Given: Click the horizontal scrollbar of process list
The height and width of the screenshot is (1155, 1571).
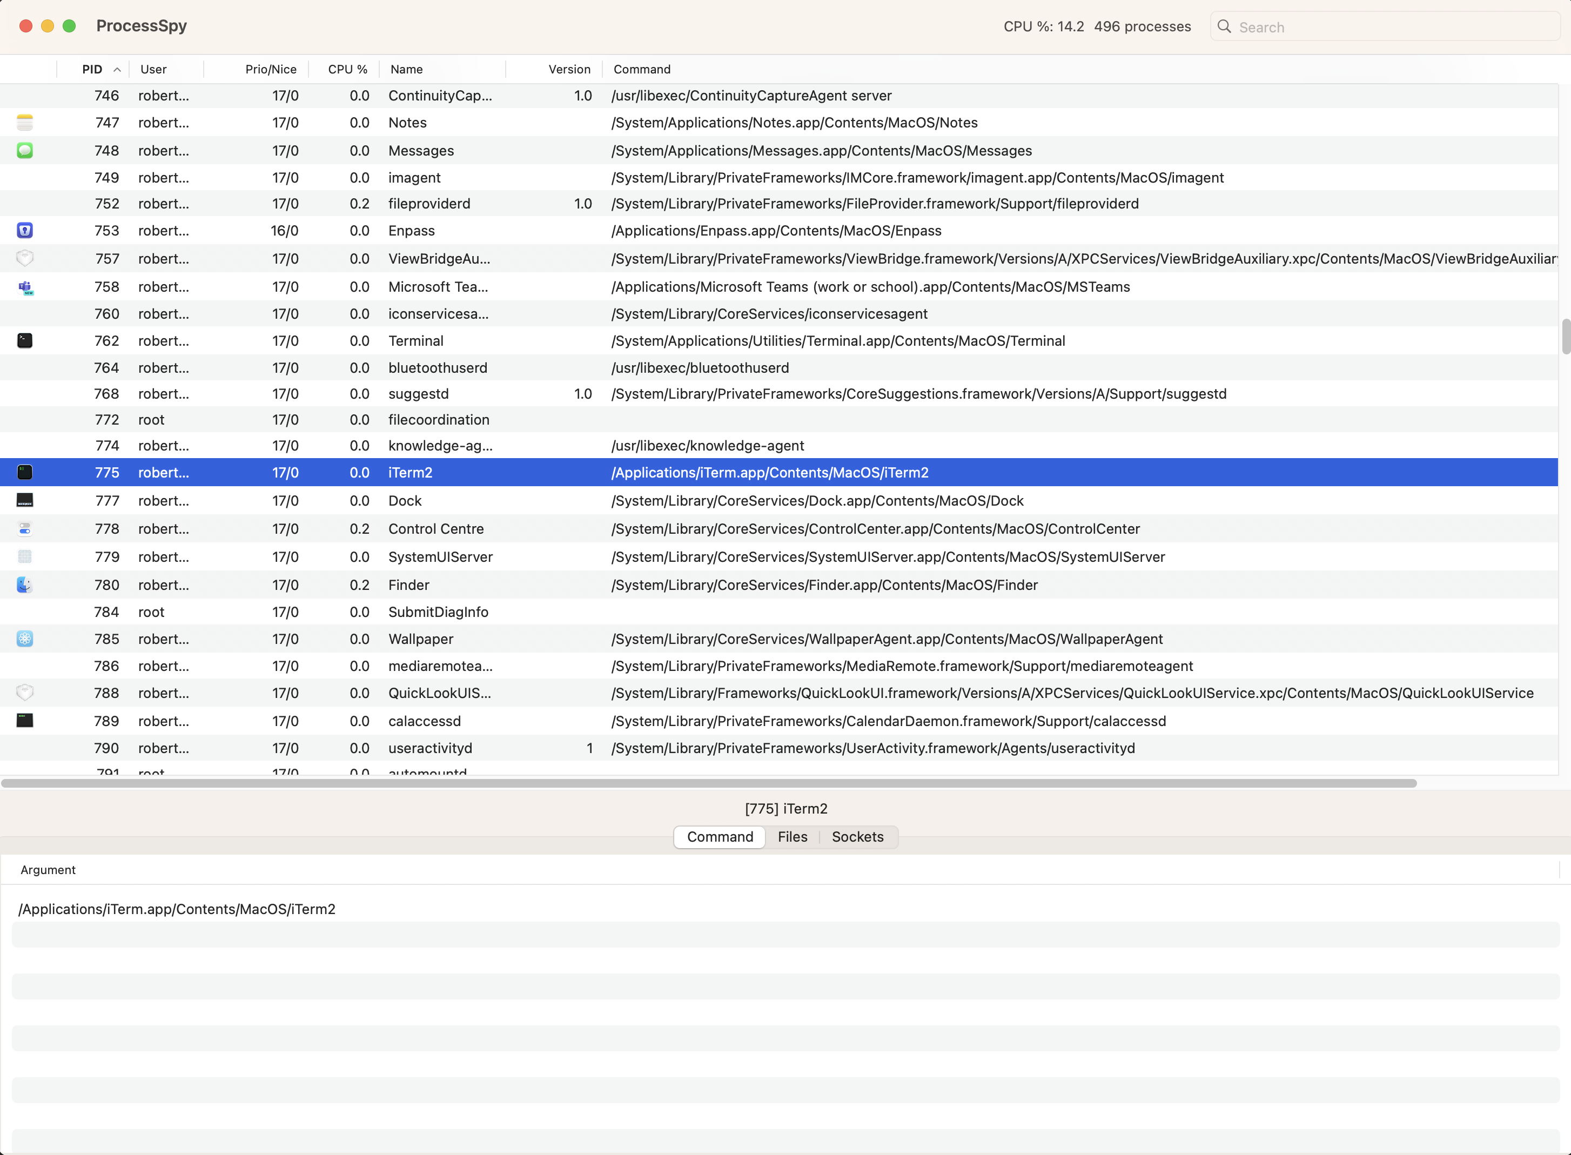Looking at the screenshot, I should click(x=709, y=783).
